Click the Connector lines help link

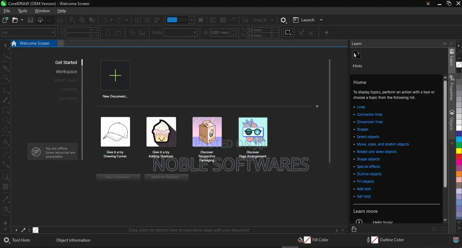(369, 114)
